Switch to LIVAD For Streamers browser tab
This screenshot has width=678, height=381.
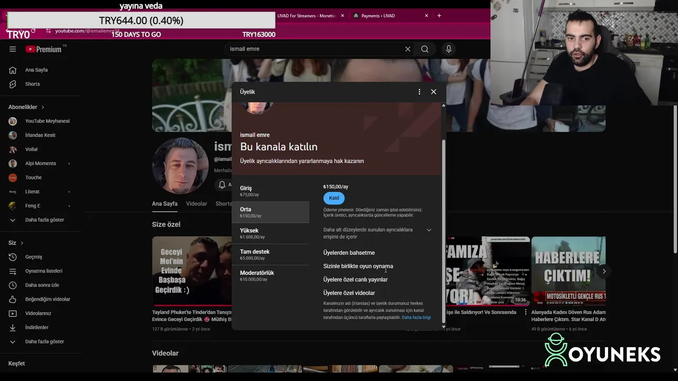(x=307, y=16)
